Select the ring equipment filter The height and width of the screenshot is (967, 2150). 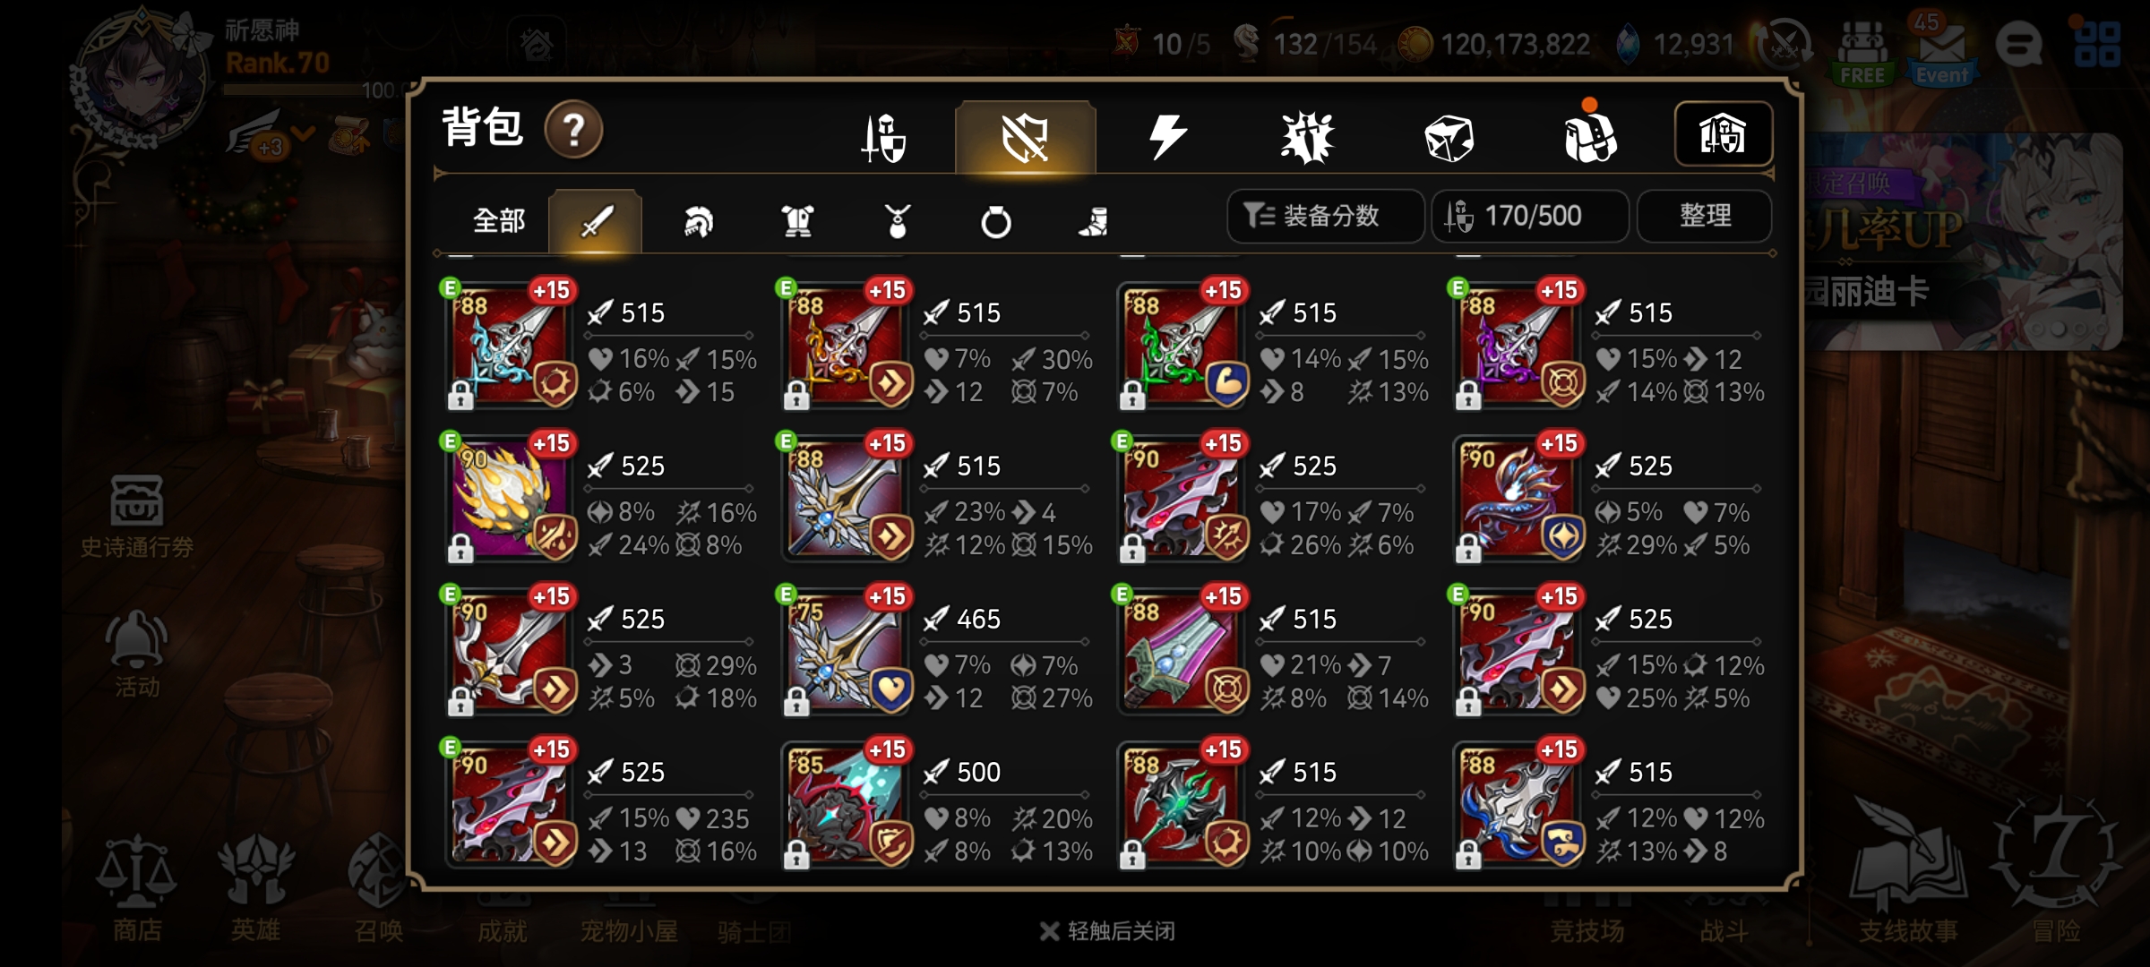[995, 221]
